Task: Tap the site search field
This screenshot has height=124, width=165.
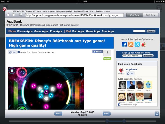Action: point(139,31)
